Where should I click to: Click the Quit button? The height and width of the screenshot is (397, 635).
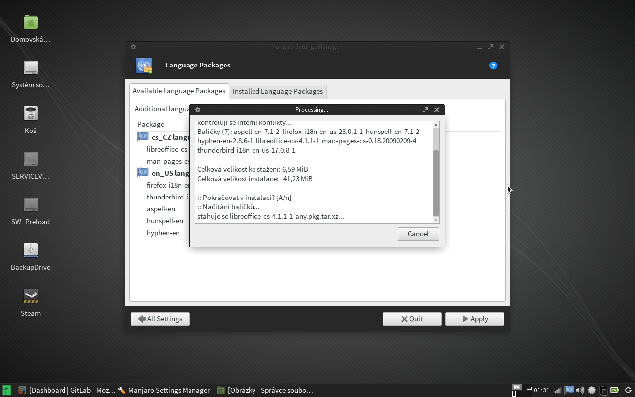(x=412, y=319)
